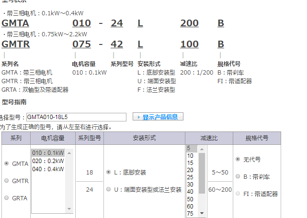Pick 040：0.4kW in motor capacity list
This screenshot has width=307, height=218.
pyautogui.click(x=47, y=169)
